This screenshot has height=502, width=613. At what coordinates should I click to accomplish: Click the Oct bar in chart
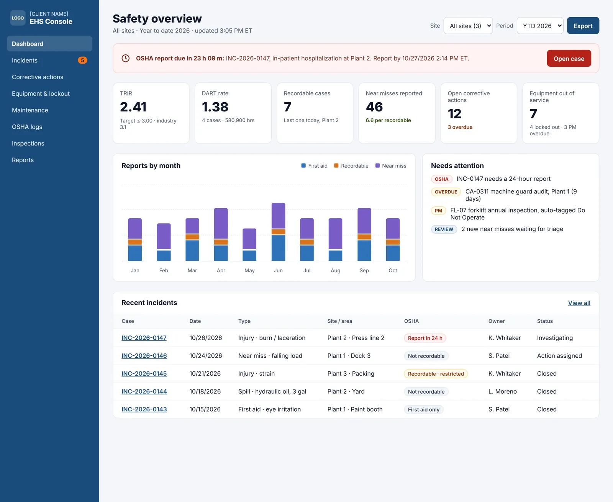coord(393,240)
